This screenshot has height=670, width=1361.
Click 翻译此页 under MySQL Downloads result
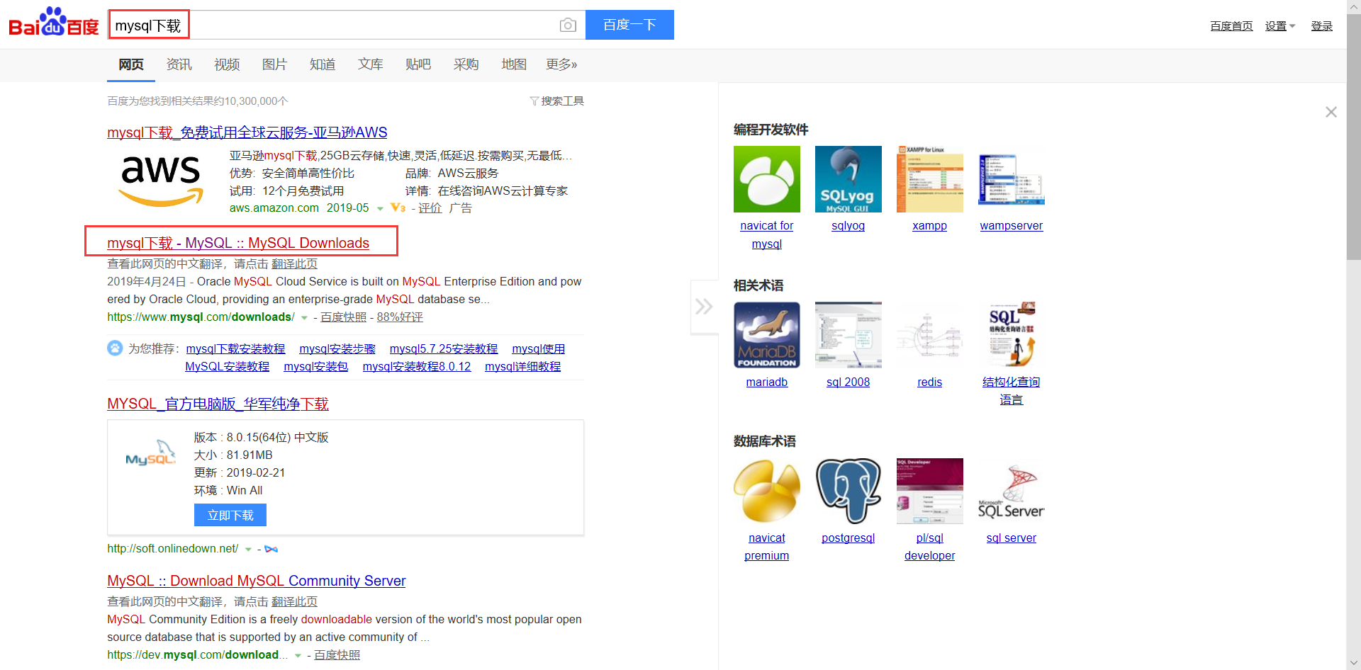point(294,263)
